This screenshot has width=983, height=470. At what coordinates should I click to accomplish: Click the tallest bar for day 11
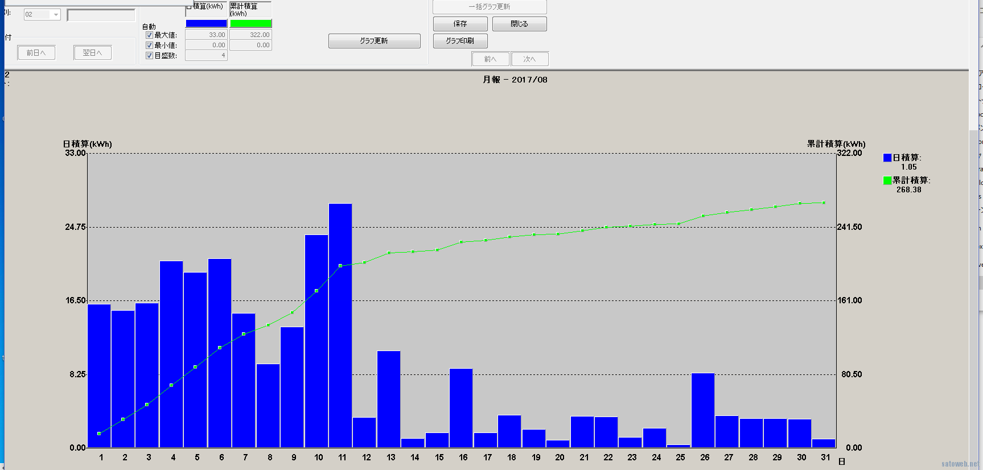340,325
